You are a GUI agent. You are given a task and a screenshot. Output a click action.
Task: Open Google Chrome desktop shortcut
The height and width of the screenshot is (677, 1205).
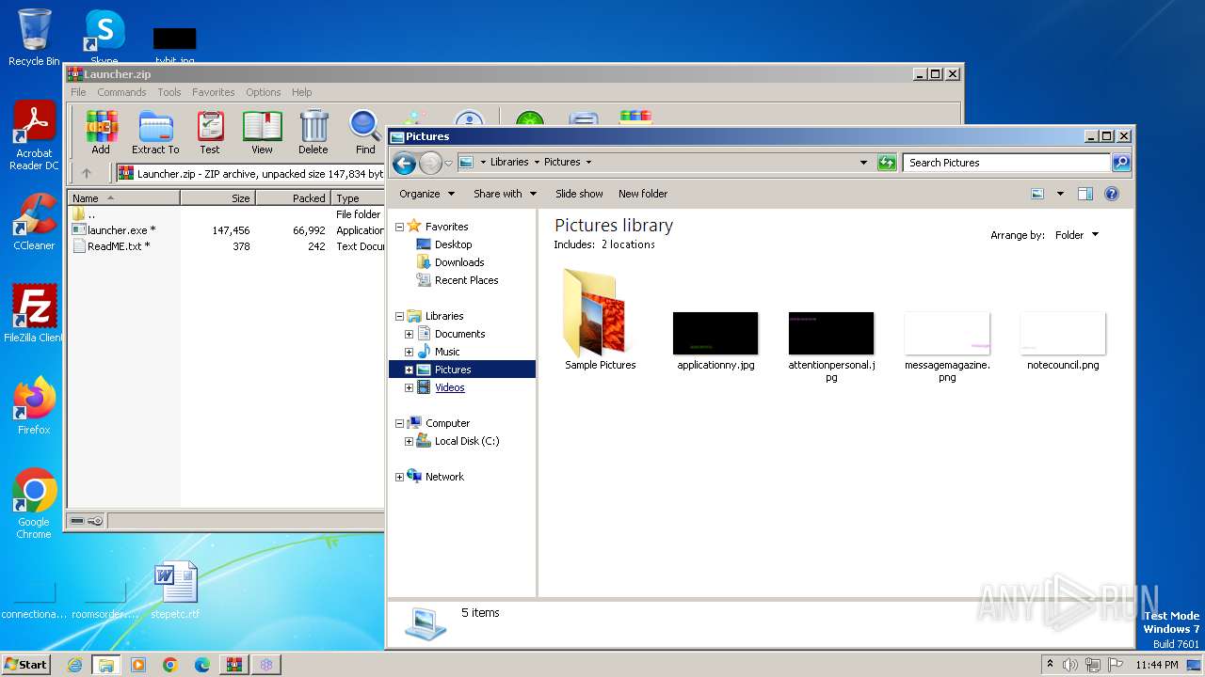tap(34, 503)
